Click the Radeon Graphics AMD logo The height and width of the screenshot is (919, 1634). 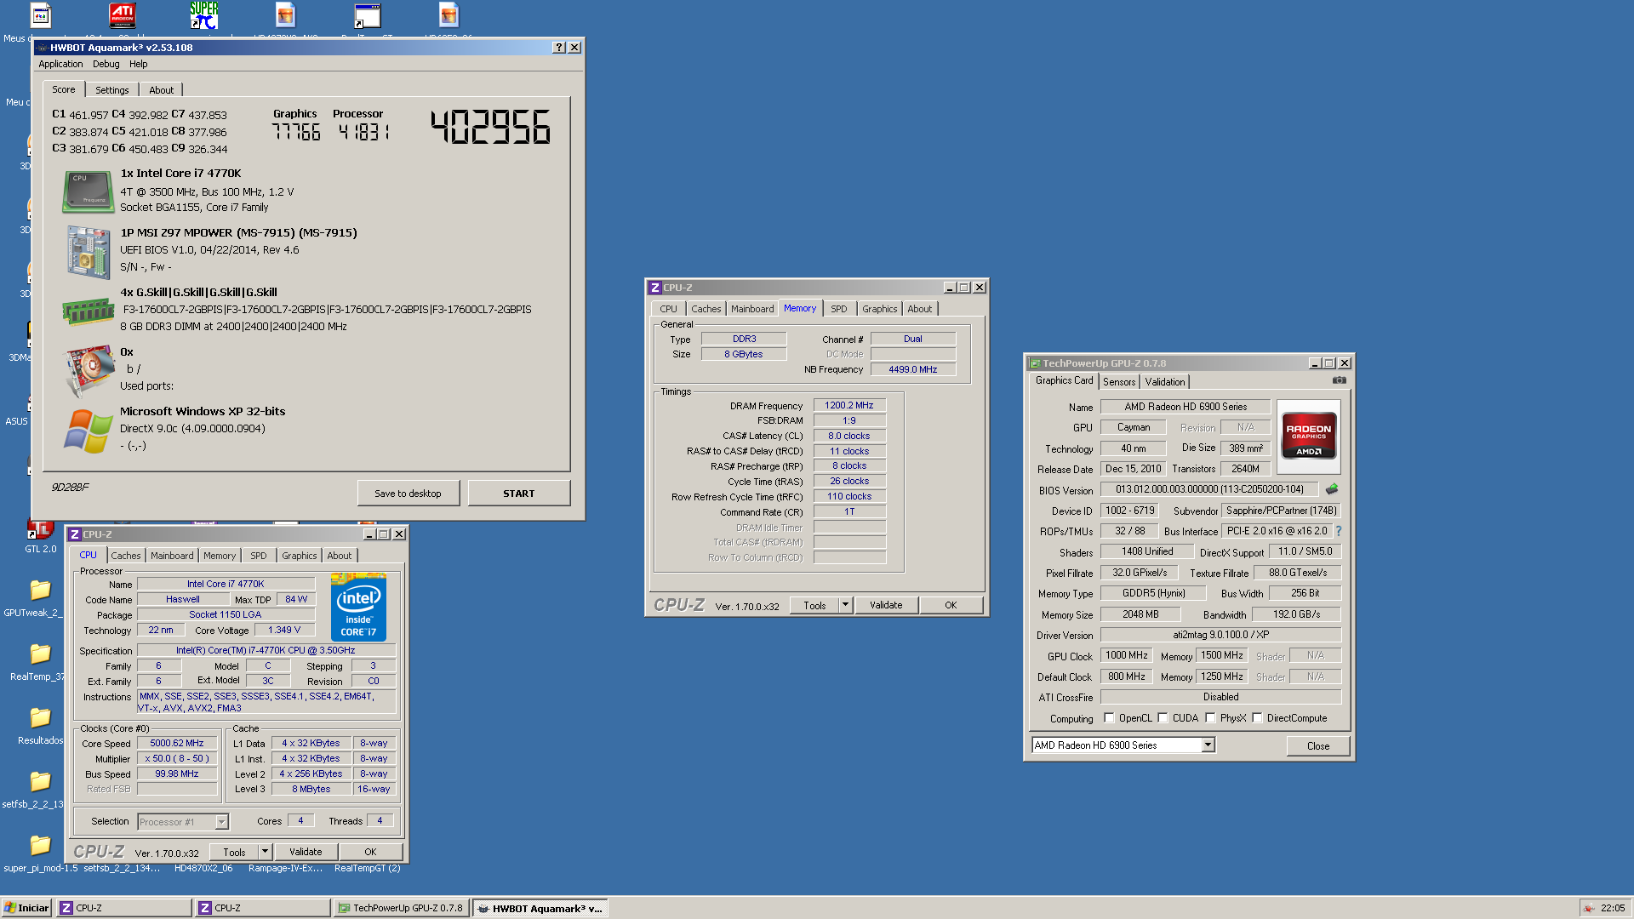click(1309, 436)
